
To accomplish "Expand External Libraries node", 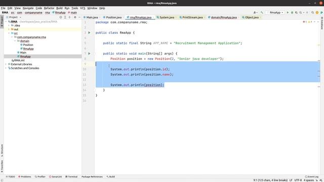I will pos(6,64).
